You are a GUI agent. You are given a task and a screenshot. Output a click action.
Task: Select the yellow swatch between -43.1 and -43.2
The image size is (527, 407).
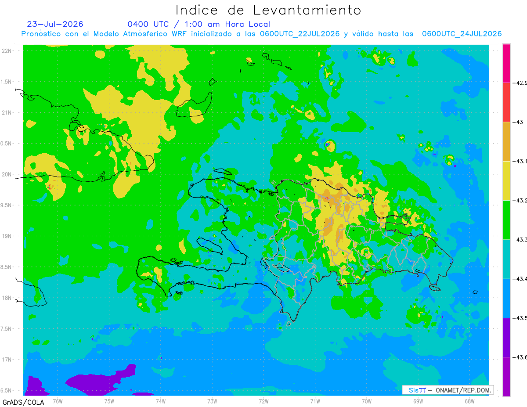tap(506, 180)
